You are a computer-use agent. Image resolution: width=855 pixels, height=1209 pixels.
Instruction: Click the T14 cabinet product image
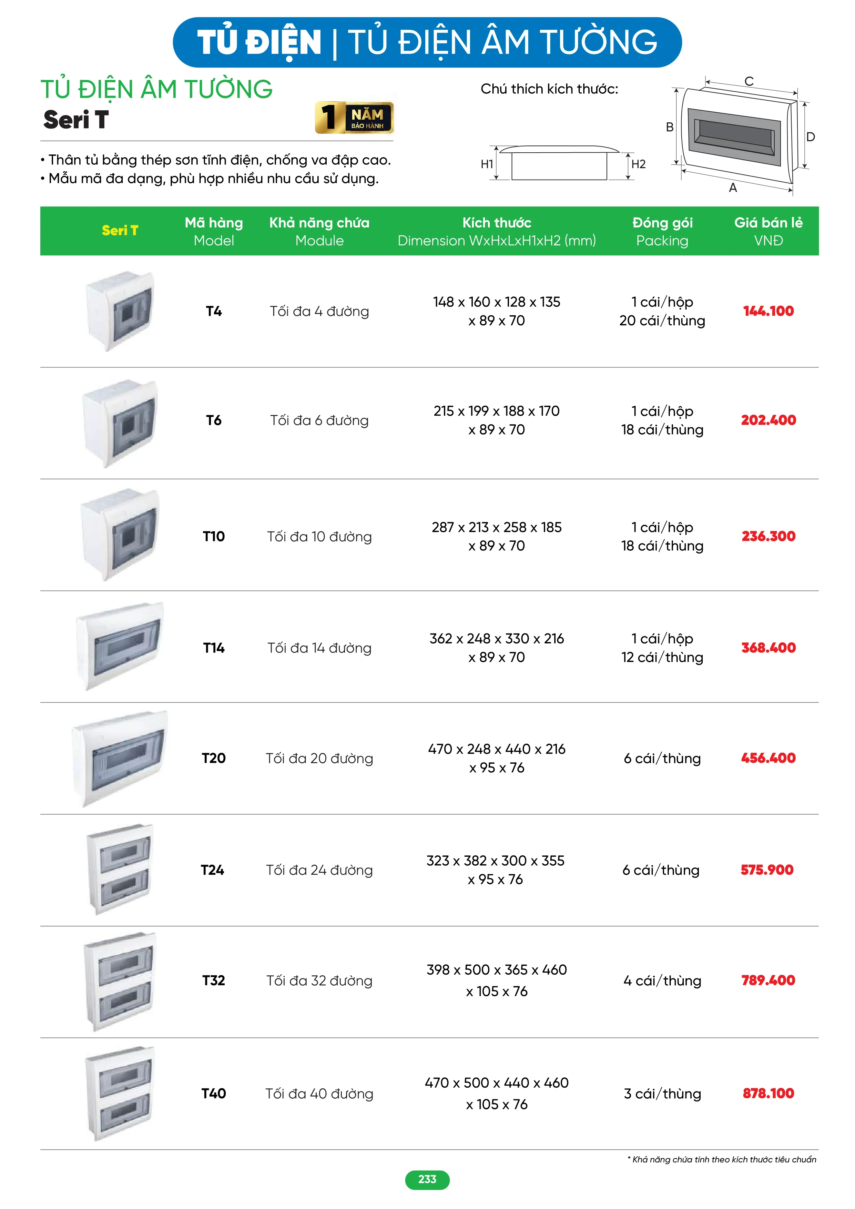click(x=120, y=647)
